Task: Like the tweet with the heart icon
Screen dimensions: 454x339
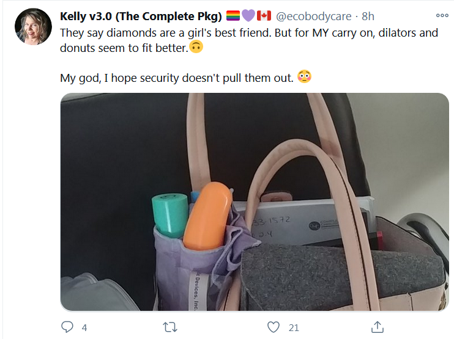Action: tap(274, 327)
